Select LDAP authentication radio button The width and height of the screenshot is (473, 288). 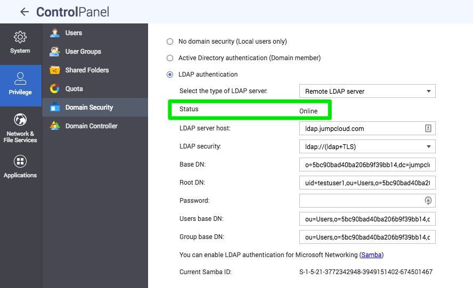(x=170, y=75)
